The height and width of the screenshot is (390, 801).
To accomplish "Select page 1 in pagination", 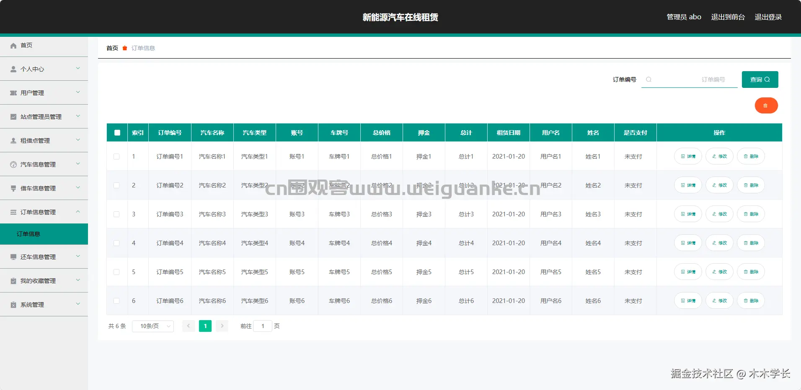I will point(205,326).
